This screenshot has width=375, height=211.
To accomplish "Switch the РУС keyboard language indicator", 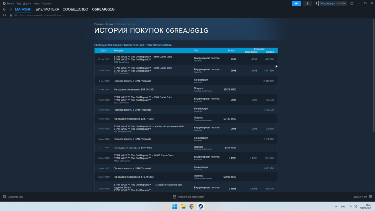I will click(x=343, y=207).
